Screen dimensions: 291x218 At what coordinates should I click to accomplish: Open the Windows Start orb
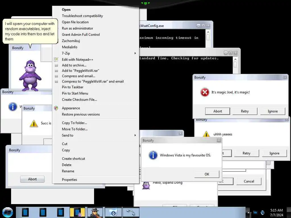(x=8, y=212)
